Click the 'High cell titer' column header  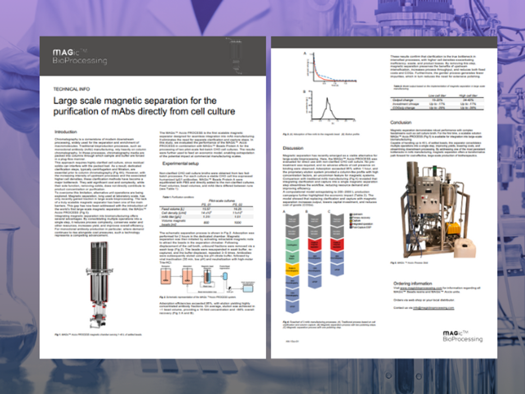(468, 96)
